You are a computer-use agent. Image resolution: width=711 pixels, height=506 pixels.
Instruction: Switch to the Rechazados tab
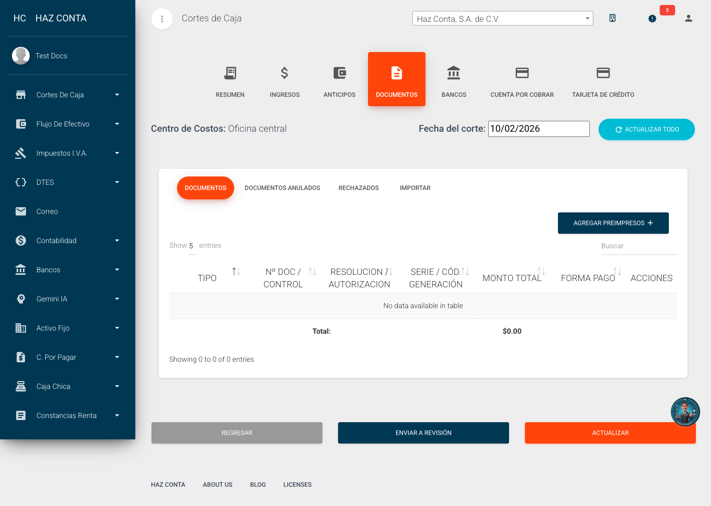pos(358,188)
